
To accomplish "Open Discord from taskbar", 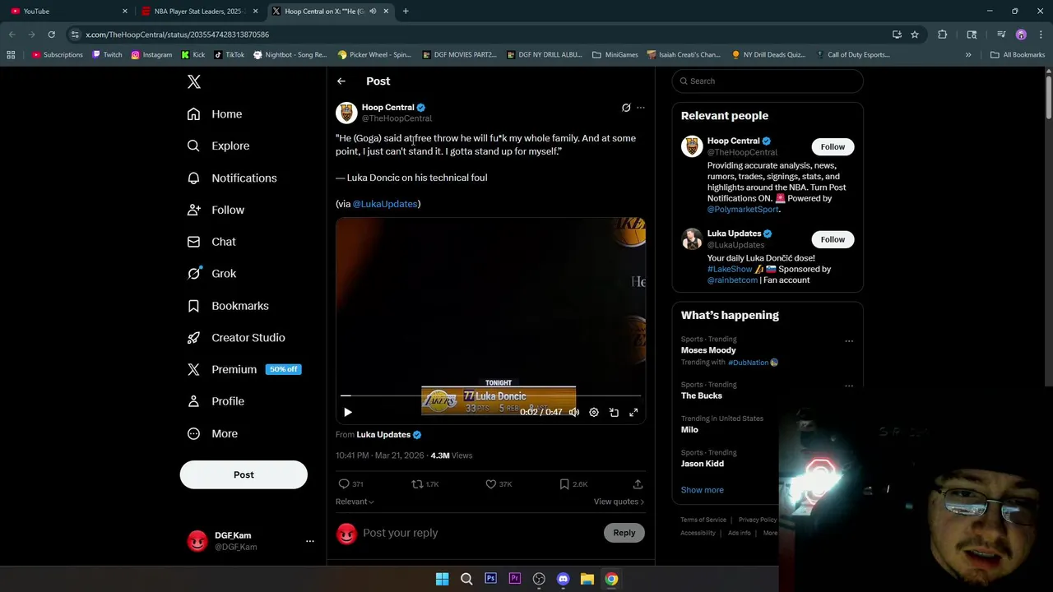I will pos(563,579).
